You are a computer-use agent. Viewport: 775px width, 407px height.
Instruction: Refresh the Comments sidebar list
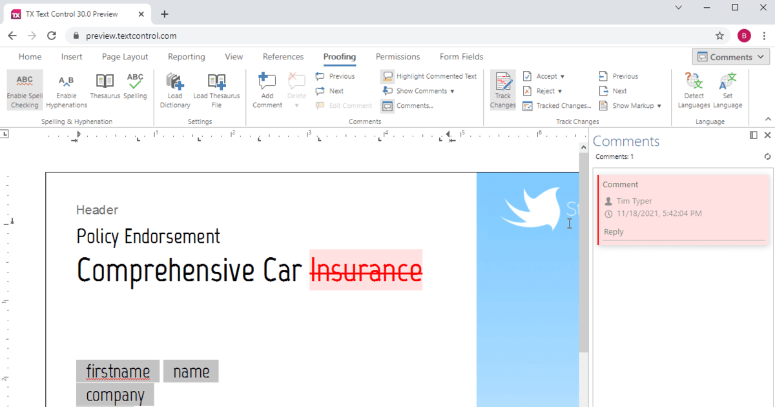coord(767,156)
